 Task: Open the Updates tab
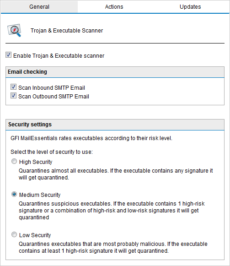190,6
